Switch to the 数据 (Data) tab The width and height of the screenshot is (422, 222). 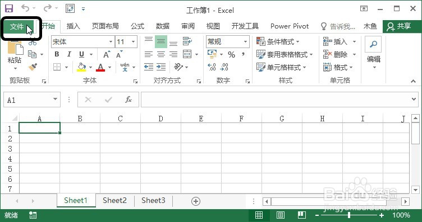pyautogui.click(x=163, y=26)
